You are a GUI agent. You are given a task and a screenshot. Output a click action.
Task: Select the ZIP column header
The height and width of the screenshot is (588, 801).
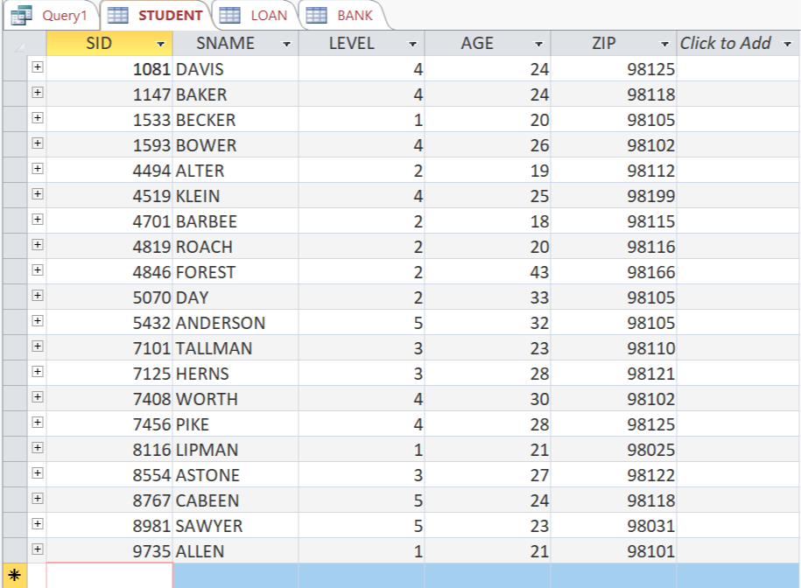point(614,43)
